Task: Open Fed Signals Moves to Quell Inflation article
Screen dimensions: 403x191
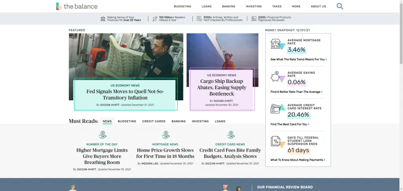Action: coord(125,95)
